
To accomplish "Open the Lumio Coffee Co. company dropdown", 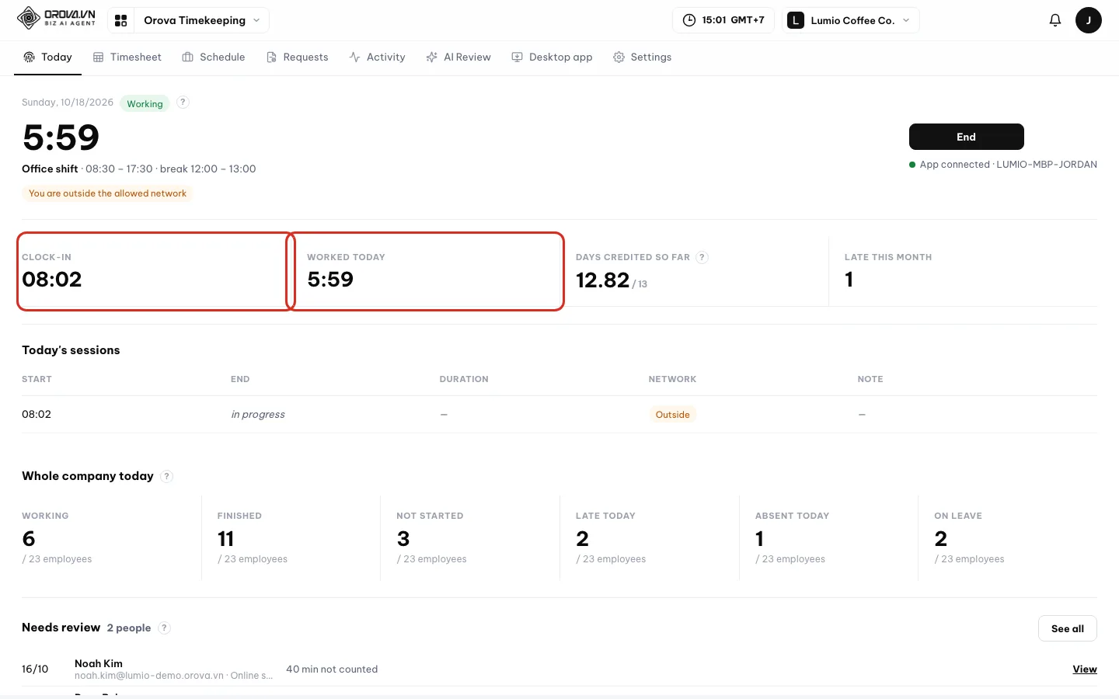I will pyautogui.click(x=851, y=20).
